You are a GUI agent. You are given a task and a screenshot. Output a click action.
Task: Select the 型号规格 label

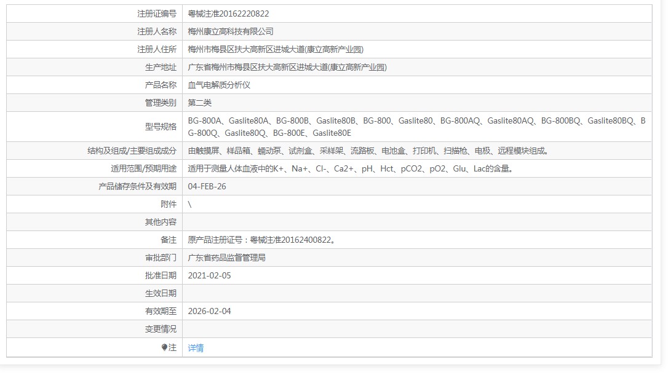coord(161,127)
